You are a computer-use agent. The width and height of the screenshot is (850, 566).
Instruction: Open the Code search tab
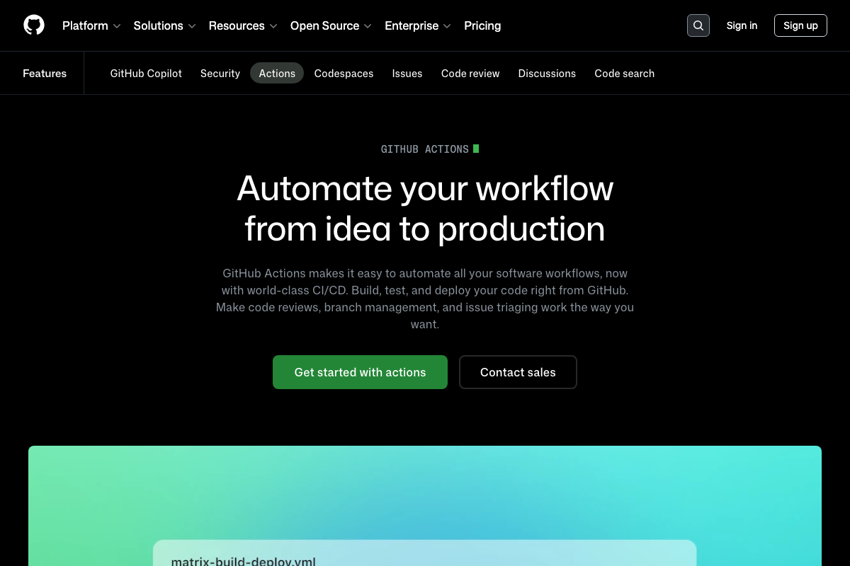[x=625, y=73]
